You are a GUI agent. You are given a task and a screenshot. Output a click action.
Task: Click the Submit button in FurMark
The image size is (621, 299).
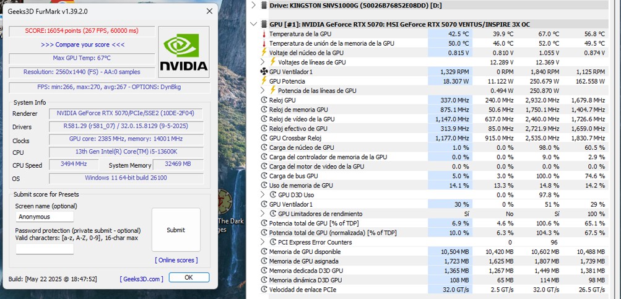176,230
